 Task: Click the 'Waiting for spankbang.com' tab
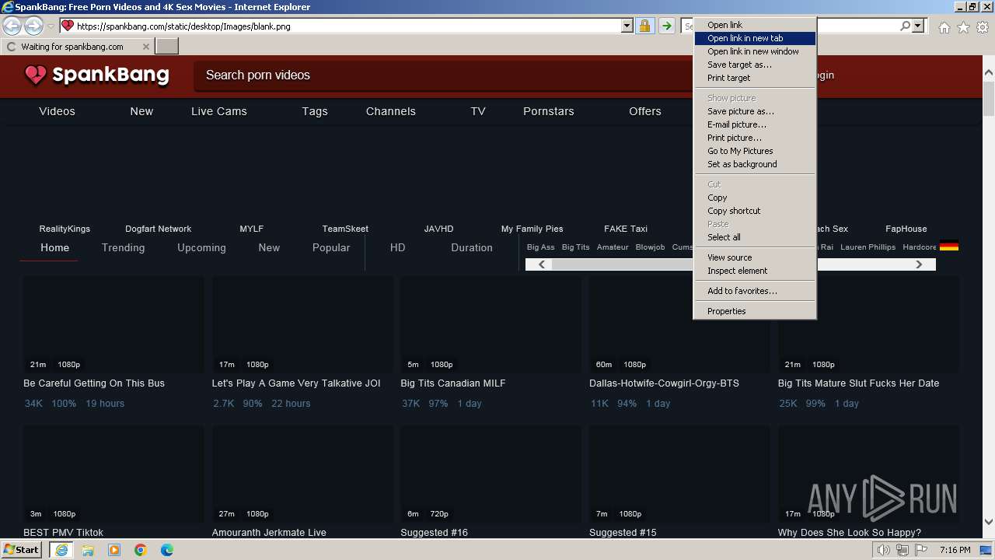click(78, 47)
